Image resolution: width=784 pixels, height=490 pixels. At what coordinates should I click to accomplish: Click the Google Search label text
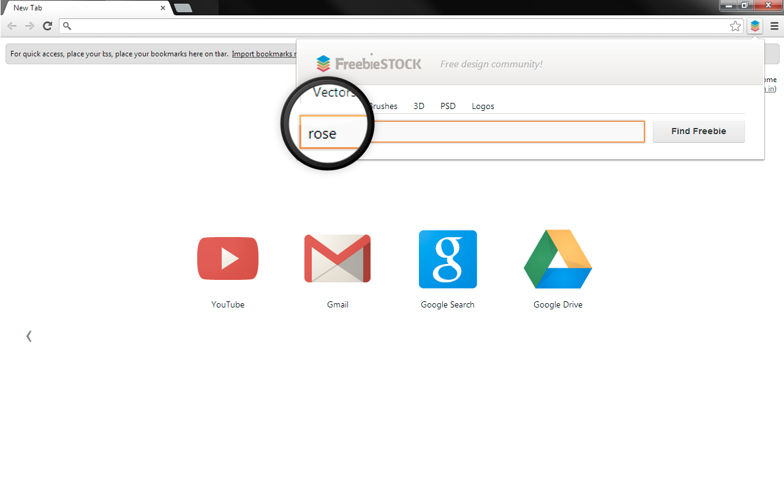[448, 304]
